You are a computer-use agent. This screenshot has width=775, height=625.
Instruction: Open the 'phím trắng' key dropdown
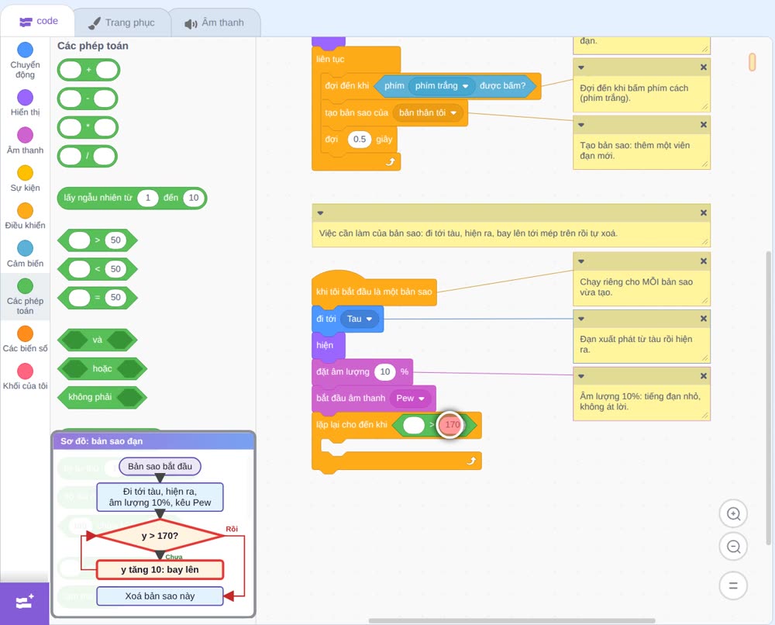click(x=442, y=86)
